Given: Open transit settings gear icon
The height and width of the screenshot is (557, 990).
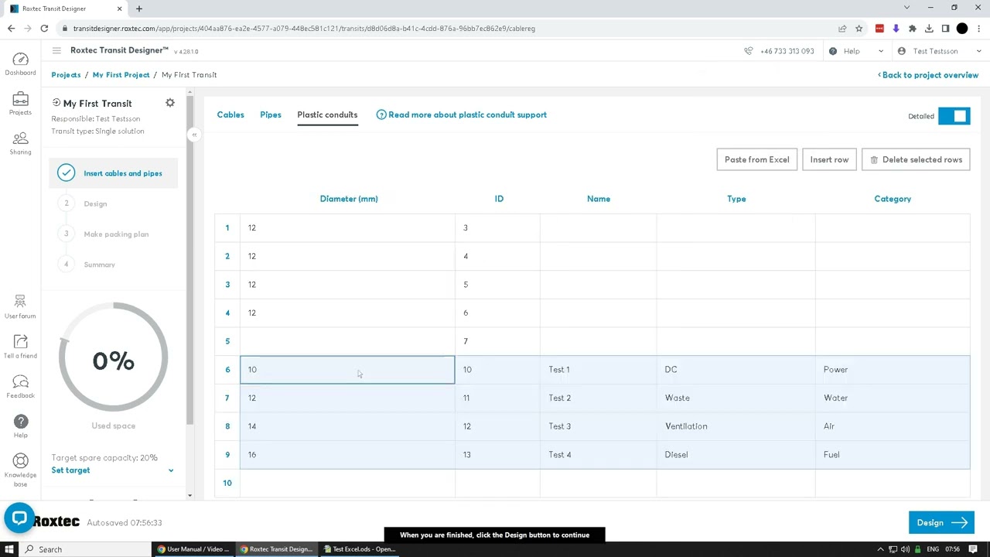Looking at the screenshot, I should point(170,103).
